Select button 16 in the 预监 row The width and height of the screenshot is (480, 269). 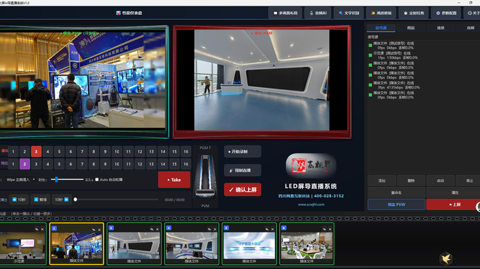(x=186, y=164)
